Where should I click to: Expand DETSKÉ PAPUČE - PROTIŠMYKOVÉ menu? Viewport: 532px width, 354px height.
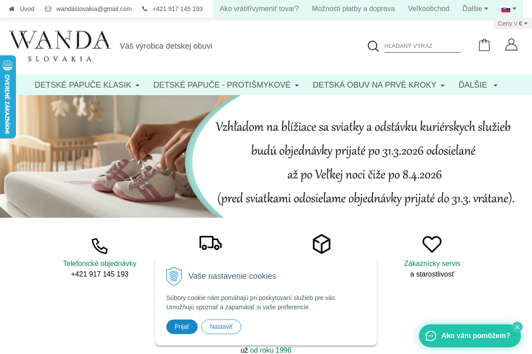(227, 85)
